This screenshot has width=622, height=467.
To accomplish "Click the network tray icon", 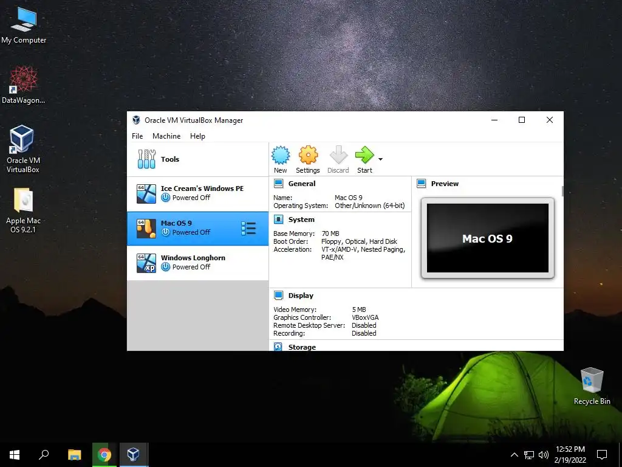I will (x=529, y=455).
